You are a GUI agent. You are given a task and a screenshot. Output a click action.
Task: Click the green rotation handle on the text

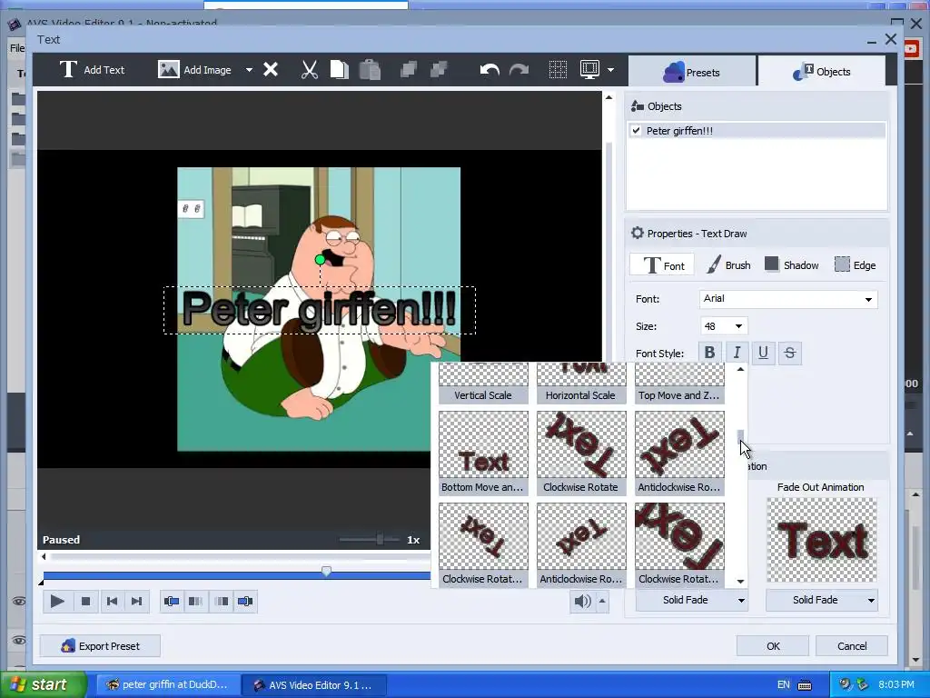pos(321,259)
